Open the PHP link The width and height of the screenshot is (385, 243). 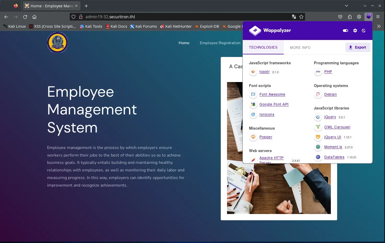(x=328, y=72)
